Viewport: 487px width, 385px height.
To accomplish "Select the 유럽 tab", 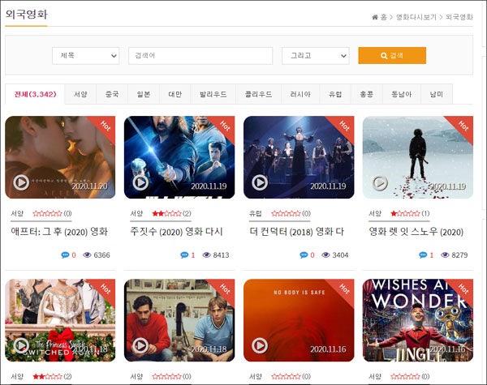I will [335, 94].
